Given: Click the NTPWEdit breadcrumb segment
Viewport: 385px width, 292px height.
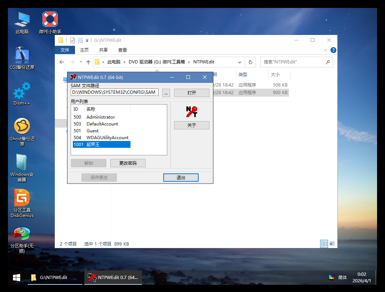Looking at the screenshot, I should coord(204,62).
